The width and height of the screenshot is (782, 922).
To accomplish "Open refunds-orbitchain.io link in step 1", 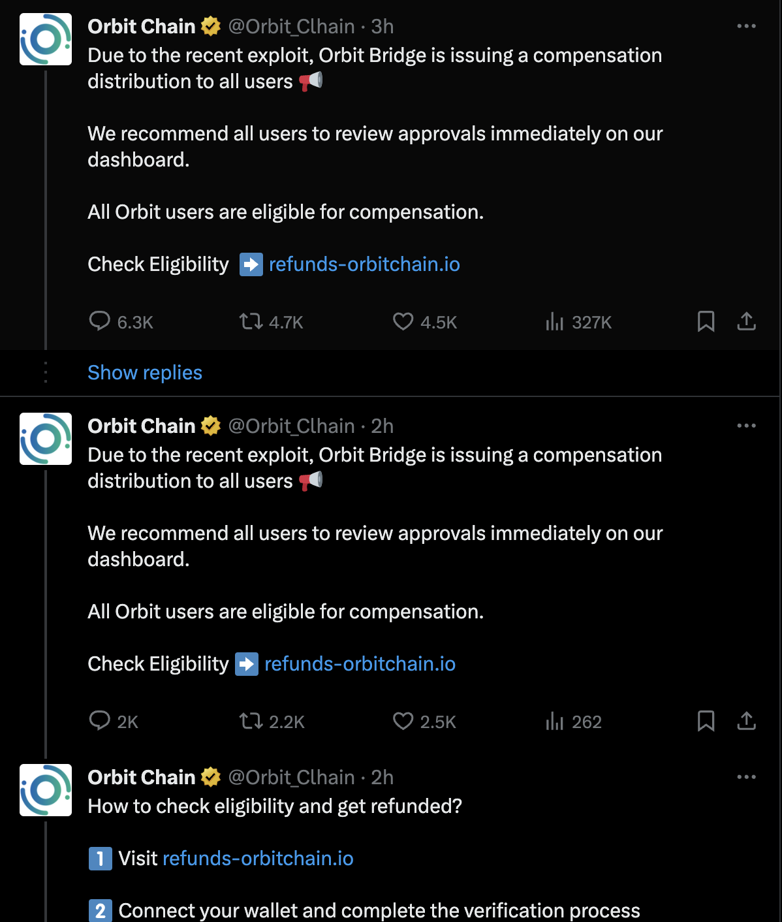I will pos(258,859).
